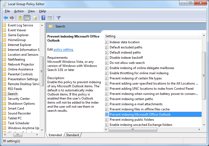Screen dimensions: 209x146
Task: Select Prevent indexing e-mail attachments setting
Action: point(136,104)
